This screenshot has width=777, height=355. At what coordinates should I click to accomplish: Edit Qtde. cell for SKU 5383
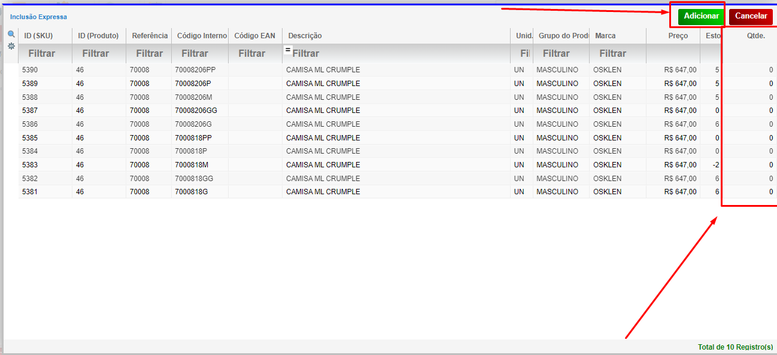point(752,165)
